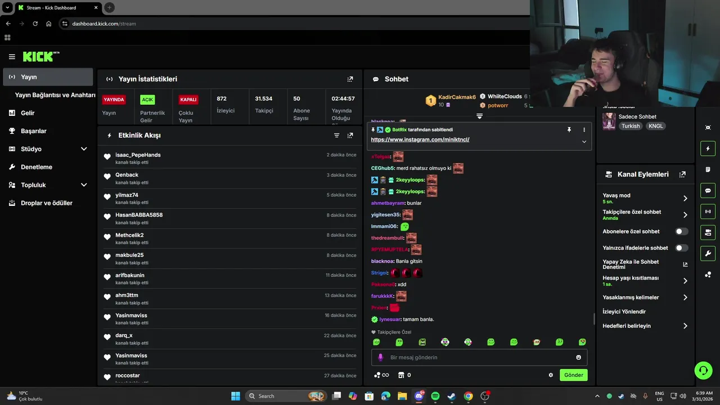Pop out the Yayın İstatistikleri panel

tap(350, 79)
